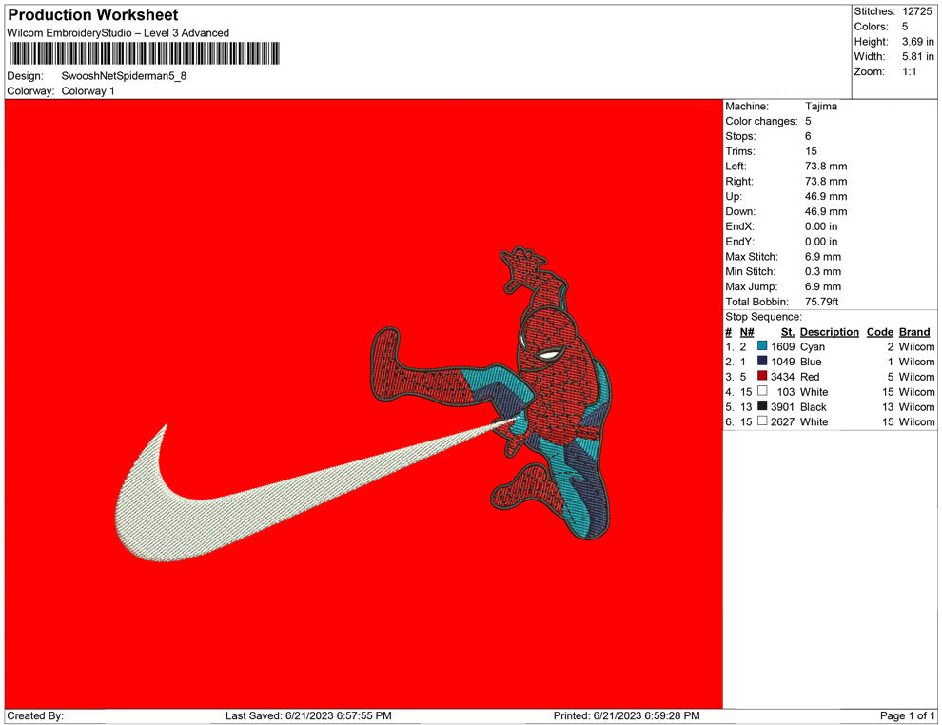The width and height of the screenshot is (942, 725).
Task: Click the 'Cyan' description in row 1
Action: pos(813,346)
